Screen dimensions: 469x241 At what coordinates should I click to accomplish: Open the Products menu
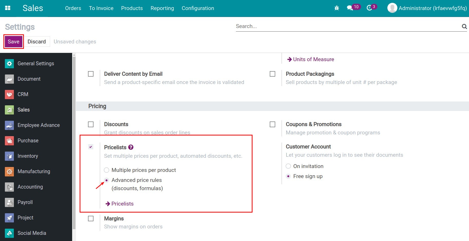(132, 8)
